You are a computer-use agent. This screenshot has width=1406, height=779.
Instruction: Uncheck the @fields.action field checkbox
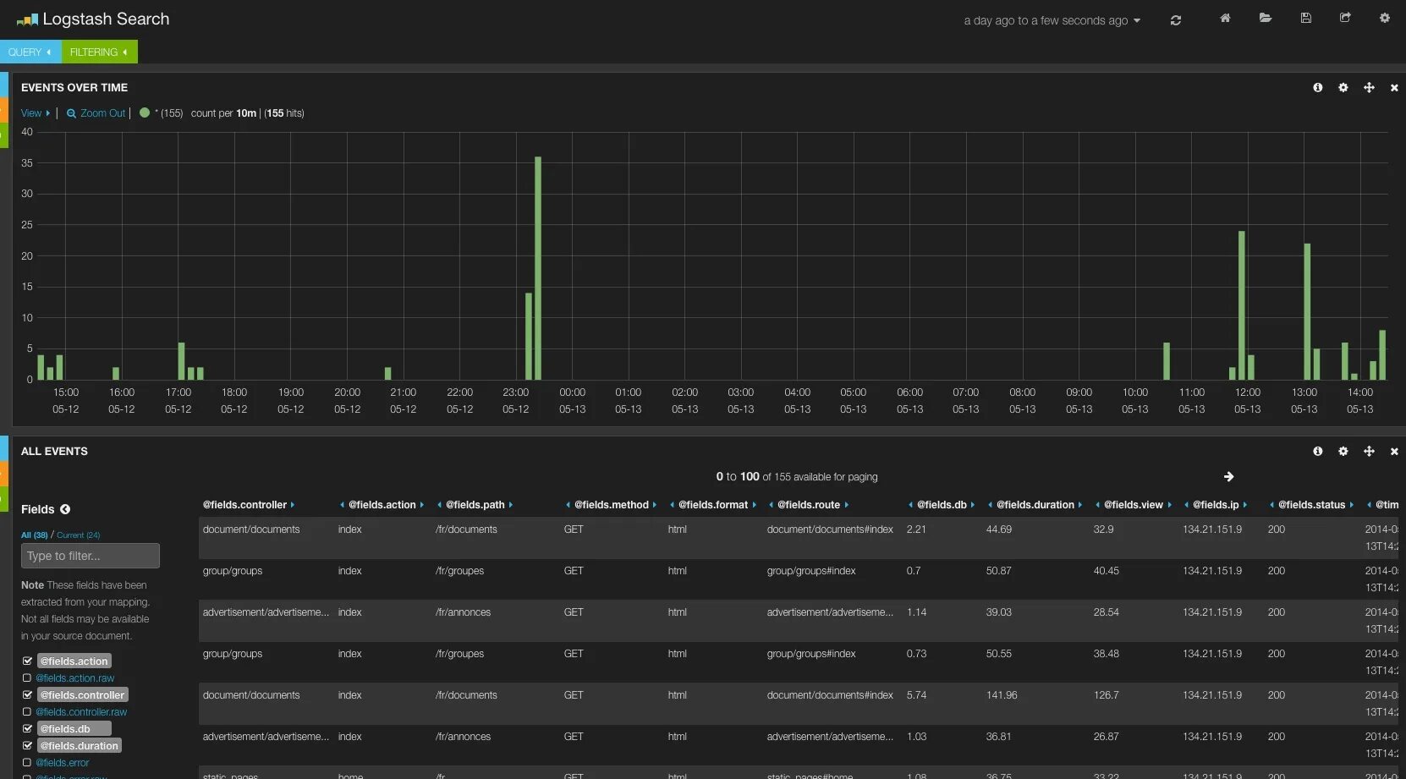click(27, 661)
